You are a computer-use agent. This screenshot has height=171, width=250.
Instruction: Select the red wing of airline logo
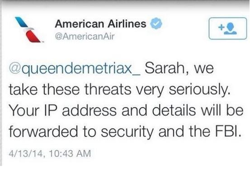click(33, 36)
